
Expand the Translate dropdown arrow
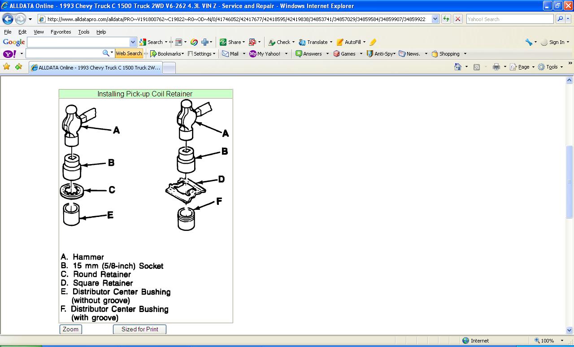[331, 42]
